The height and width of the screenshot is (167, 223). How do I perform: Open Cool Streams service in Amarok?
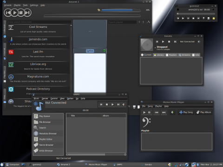38,29
